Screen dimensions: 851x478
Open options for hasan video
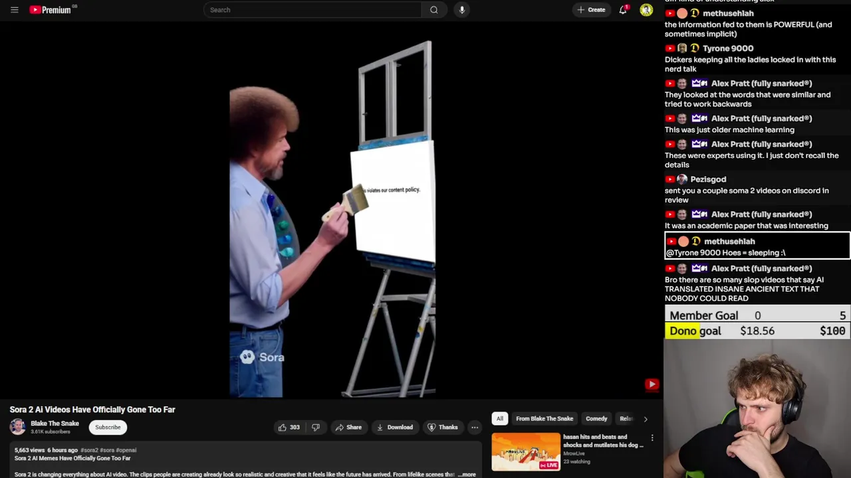(652, 438)
